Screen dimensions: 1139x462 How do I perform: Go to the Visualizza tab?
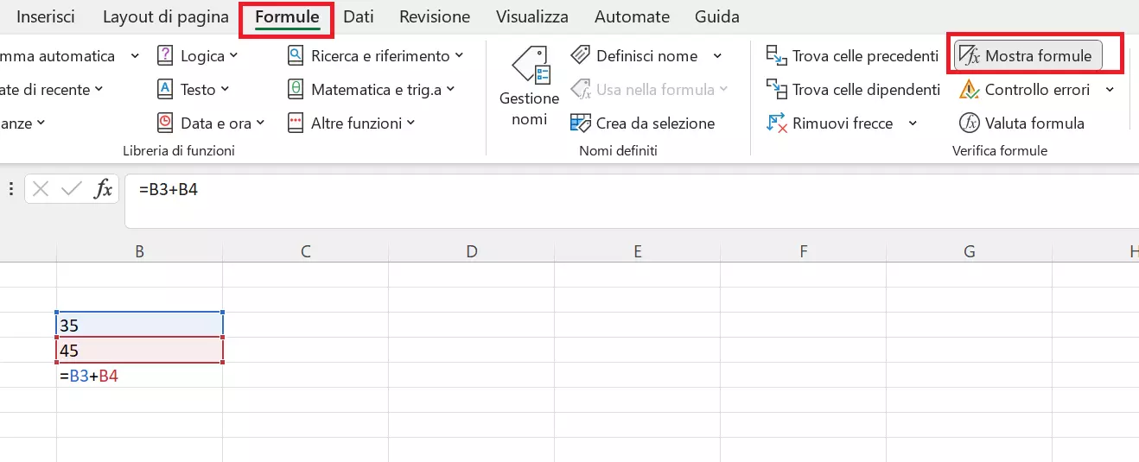532,17
